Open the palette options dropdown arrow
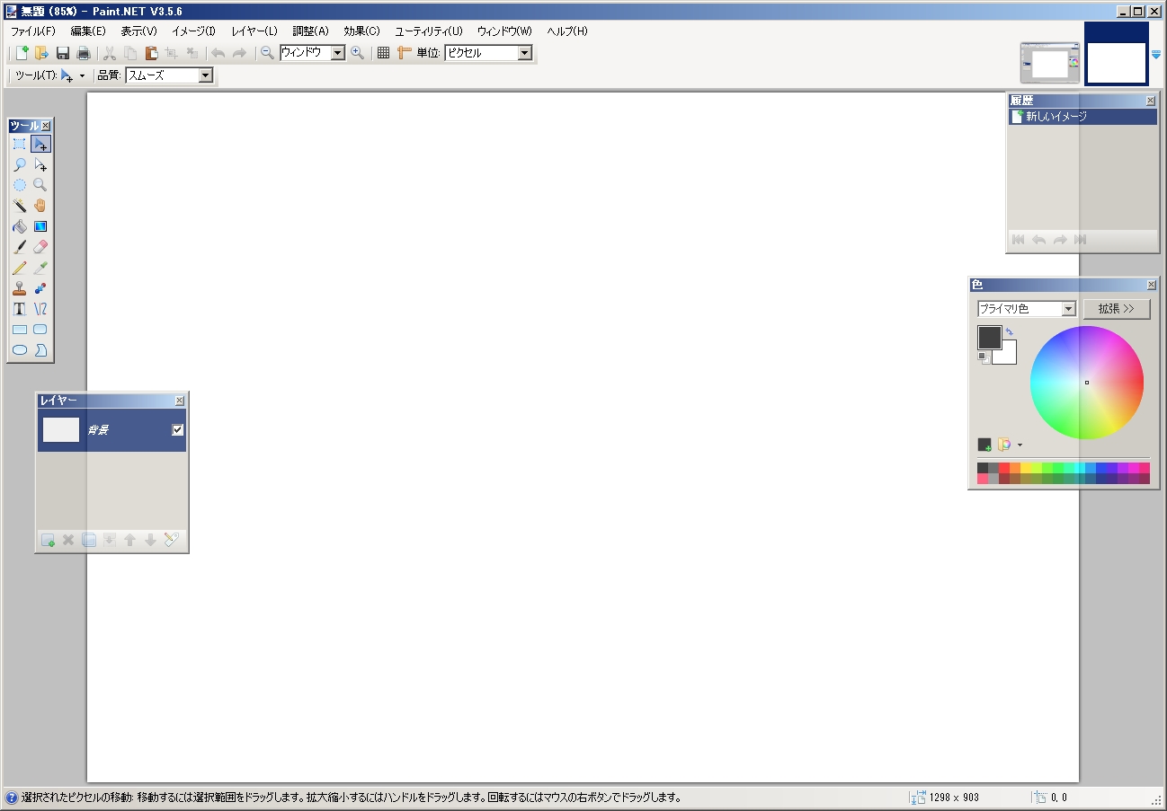 1020,445
